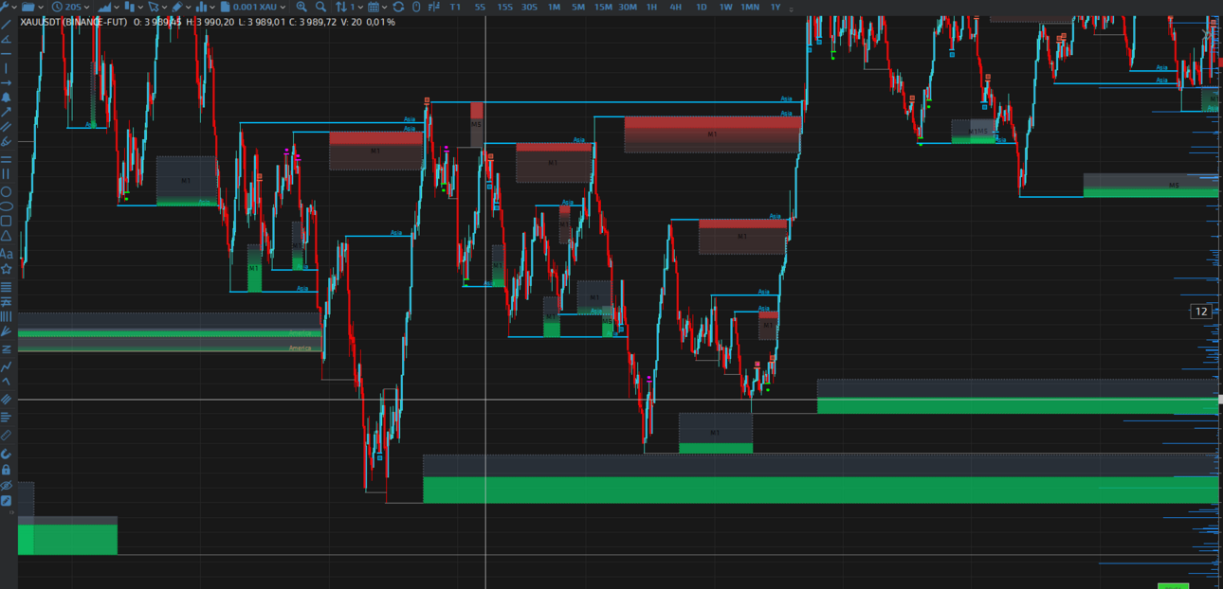Select the arrow-right ray drawing tool
The height and width of the screenshot is (589, 1223).
pyautogui.click(x=6, y=82)
